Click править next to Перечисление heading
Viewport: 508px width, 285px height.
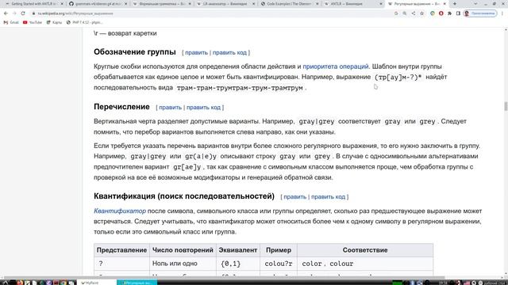[170, 108]
